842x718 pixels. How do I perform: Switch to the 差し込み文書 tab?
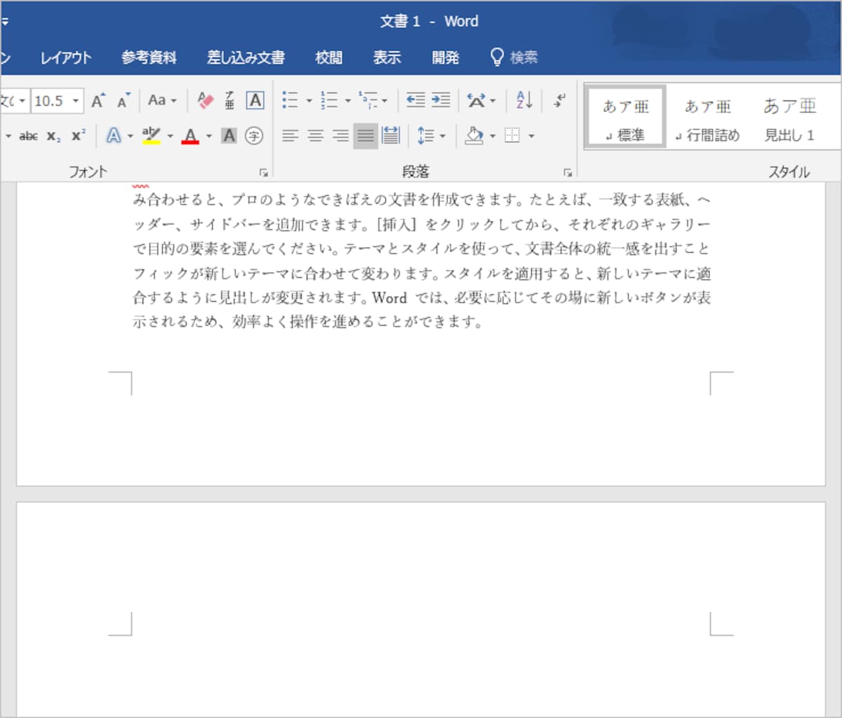(246, 58)
